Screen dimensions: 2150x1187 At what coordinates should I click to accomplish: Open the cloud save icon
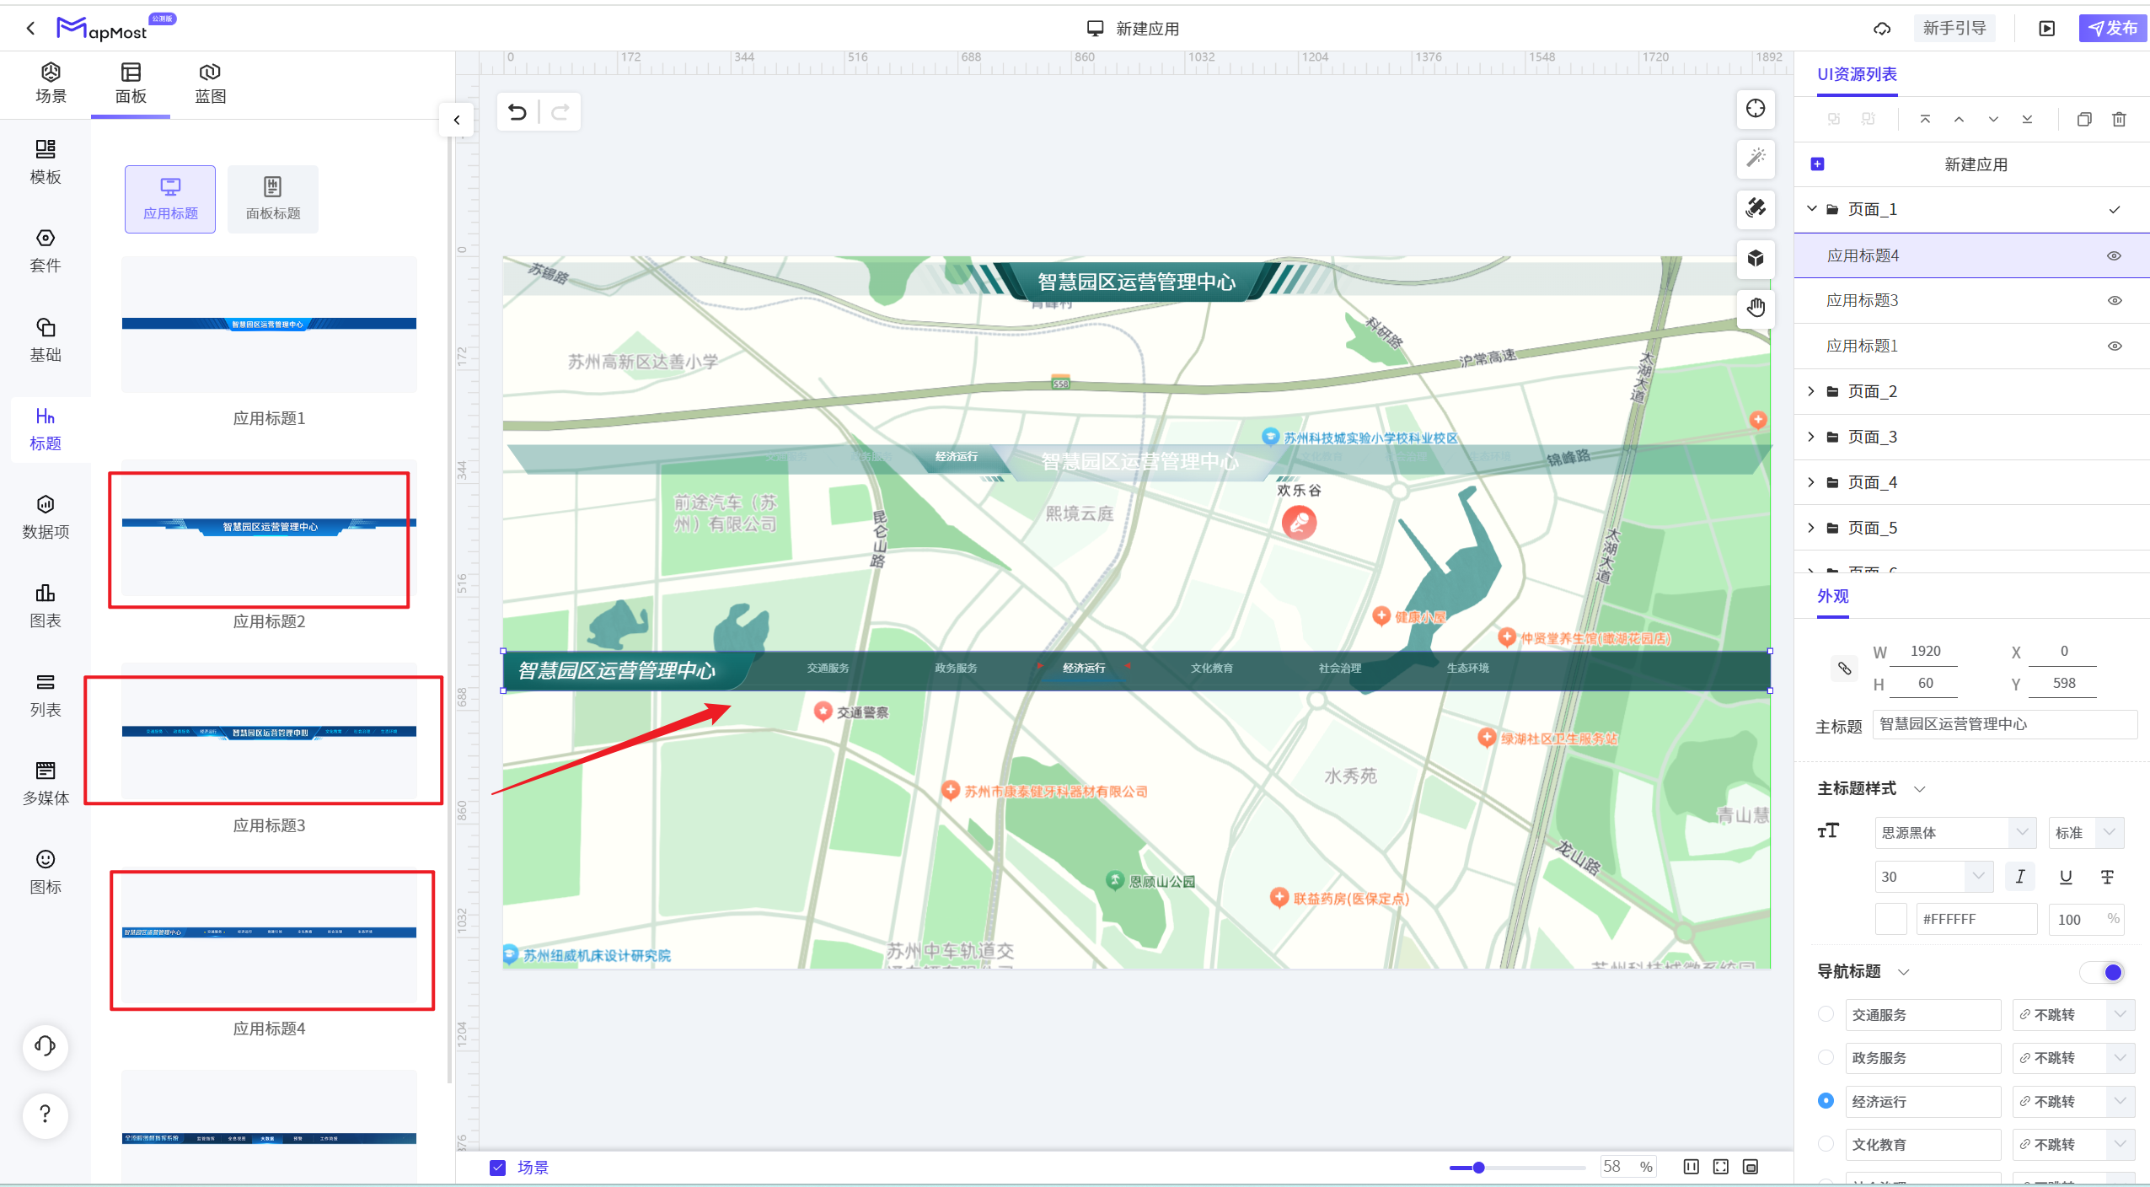tap(1882, 29)
